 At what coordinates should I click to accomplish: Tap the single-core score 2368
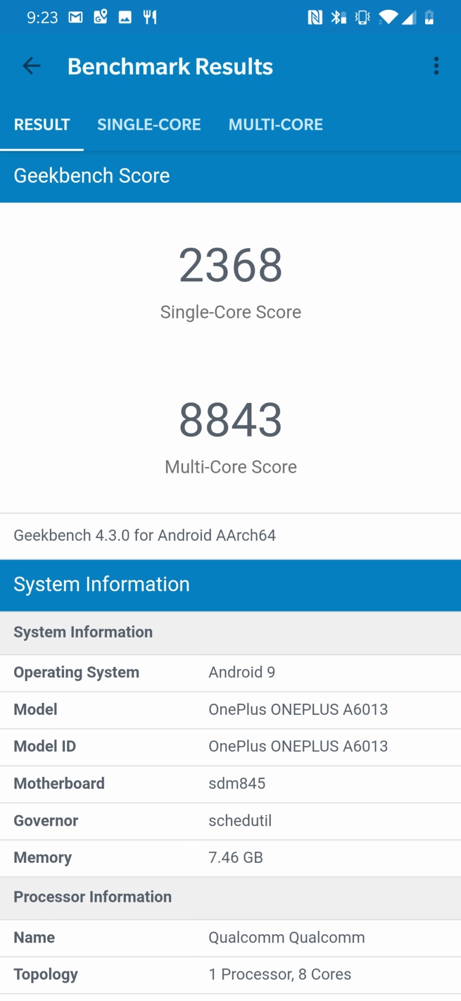tap(230, 265)
